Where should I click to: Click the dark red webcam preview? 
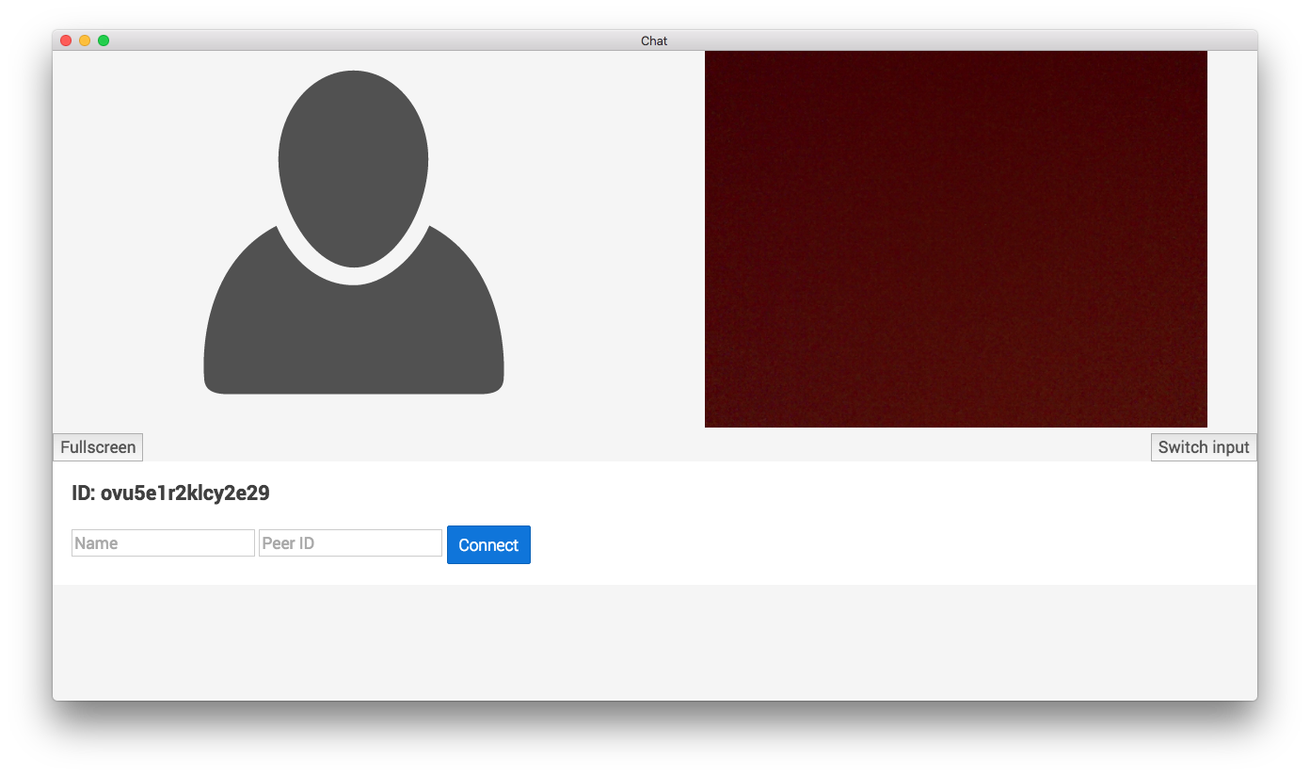[955, 239]
